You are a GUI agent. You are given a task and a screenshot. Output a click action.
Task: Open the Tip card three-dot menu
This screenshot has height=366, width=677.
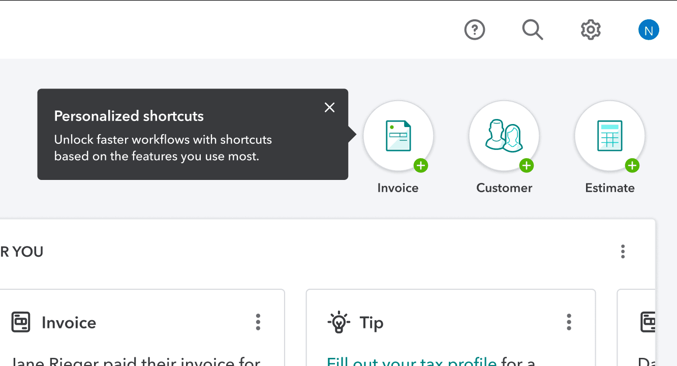(x=569, y=322)
